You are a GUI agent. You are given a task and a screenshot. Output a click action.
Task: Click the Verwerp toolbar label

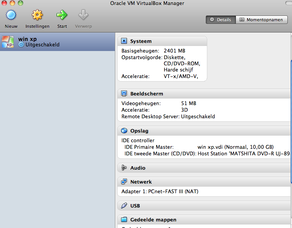(84, 26)
